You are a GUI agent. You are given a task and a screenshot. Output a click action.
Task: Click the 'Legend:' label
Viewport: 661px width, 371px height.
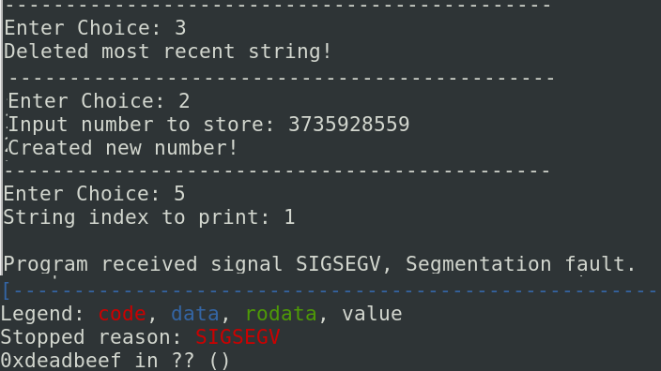pyautogui.click(x=42, y=314)
